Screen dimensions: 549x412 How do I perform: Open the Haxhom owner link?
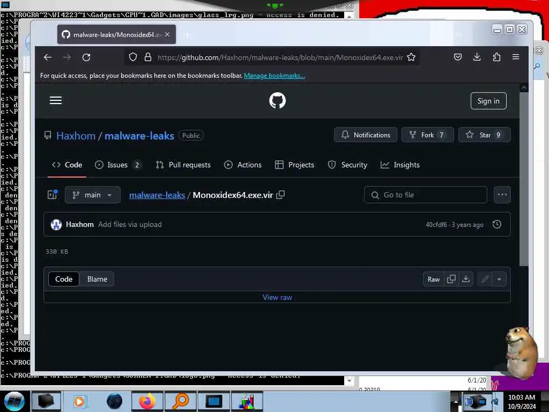[x=76, y=136]
